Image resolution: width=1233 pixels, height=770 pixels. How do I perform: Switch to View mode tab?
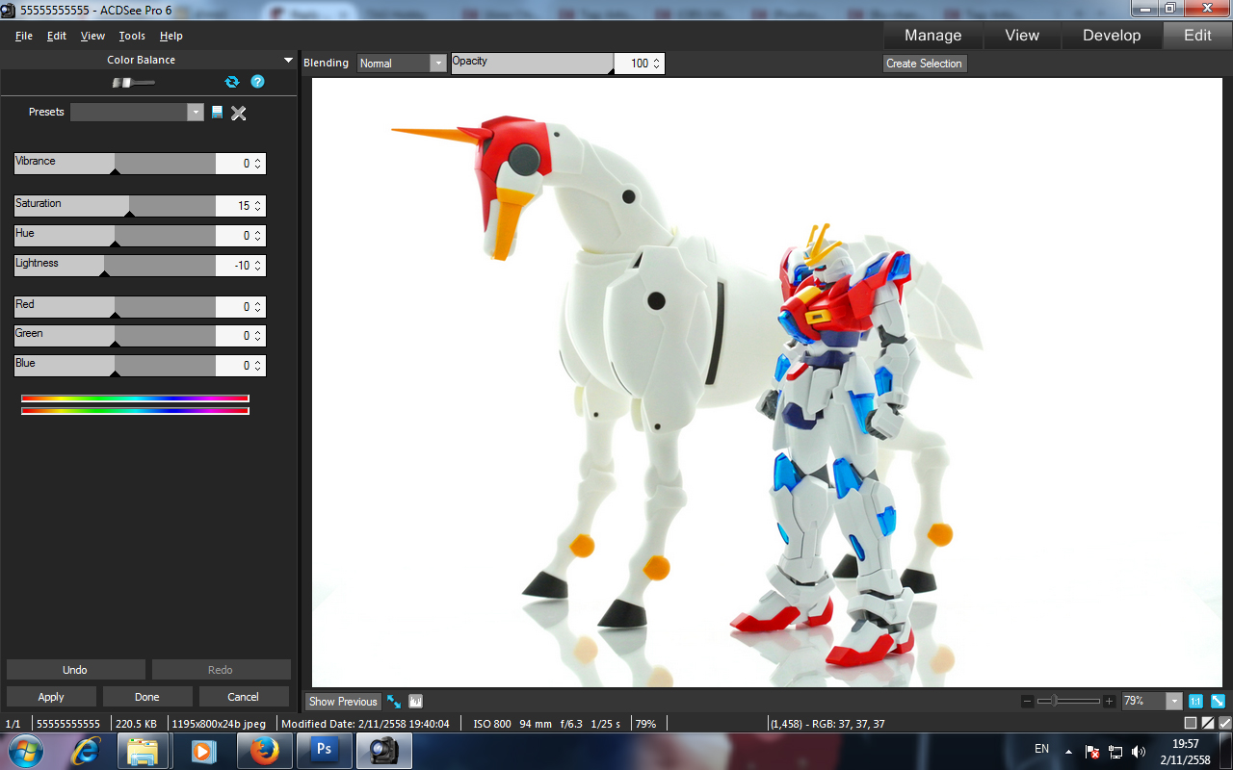click(x=1022, y=36)
